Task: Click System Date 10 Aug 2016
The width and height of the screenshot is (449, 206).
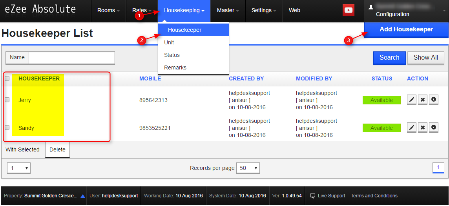Action: click(x=238, y=196)
